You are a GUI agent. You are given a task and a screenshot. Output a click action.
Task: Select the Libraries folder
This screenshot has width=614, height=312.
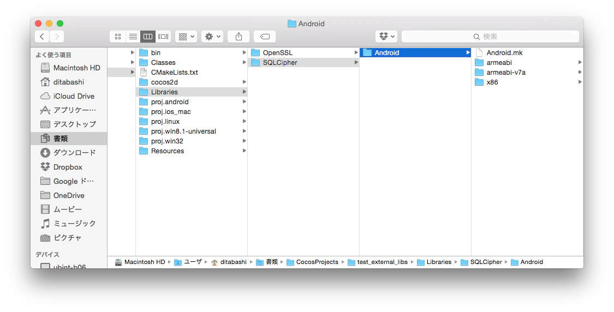coord(192,92)
